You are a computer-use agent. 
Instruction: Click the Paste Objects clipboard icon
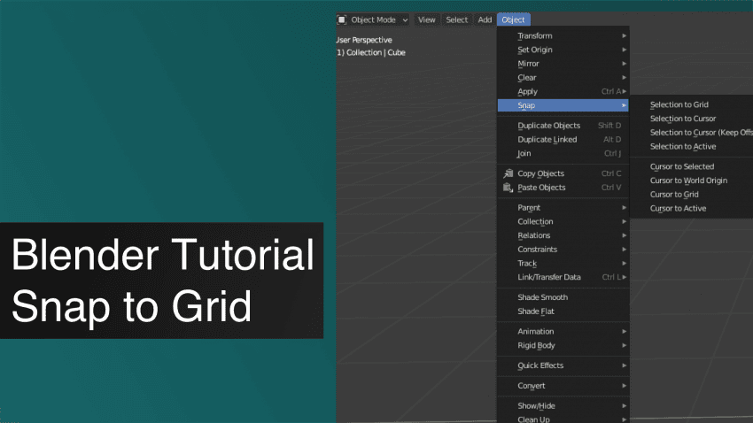point(508,188)
